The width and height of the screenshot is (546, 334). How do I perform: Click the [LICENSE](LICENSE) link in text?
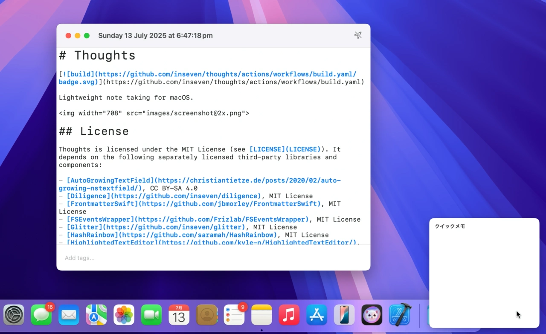pos(285,149)
